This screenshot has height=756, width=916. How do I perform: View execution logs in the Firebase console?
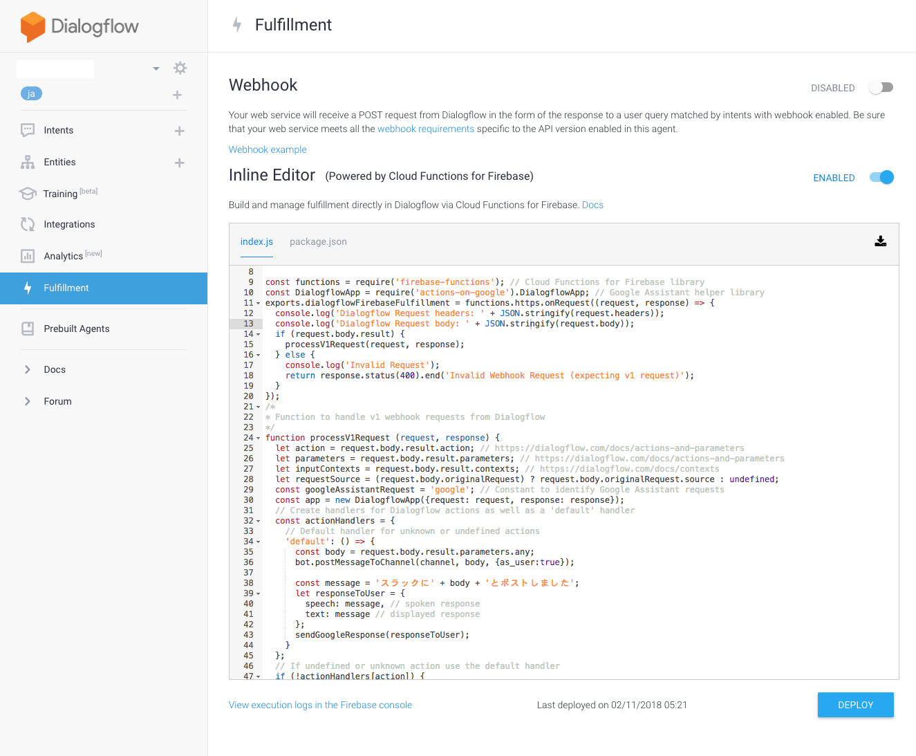point(320,705)
